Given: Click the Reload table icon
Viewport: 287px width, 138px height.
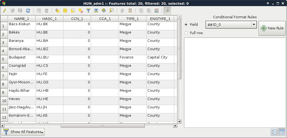Looking at the screenshot, I should point(28,11).
